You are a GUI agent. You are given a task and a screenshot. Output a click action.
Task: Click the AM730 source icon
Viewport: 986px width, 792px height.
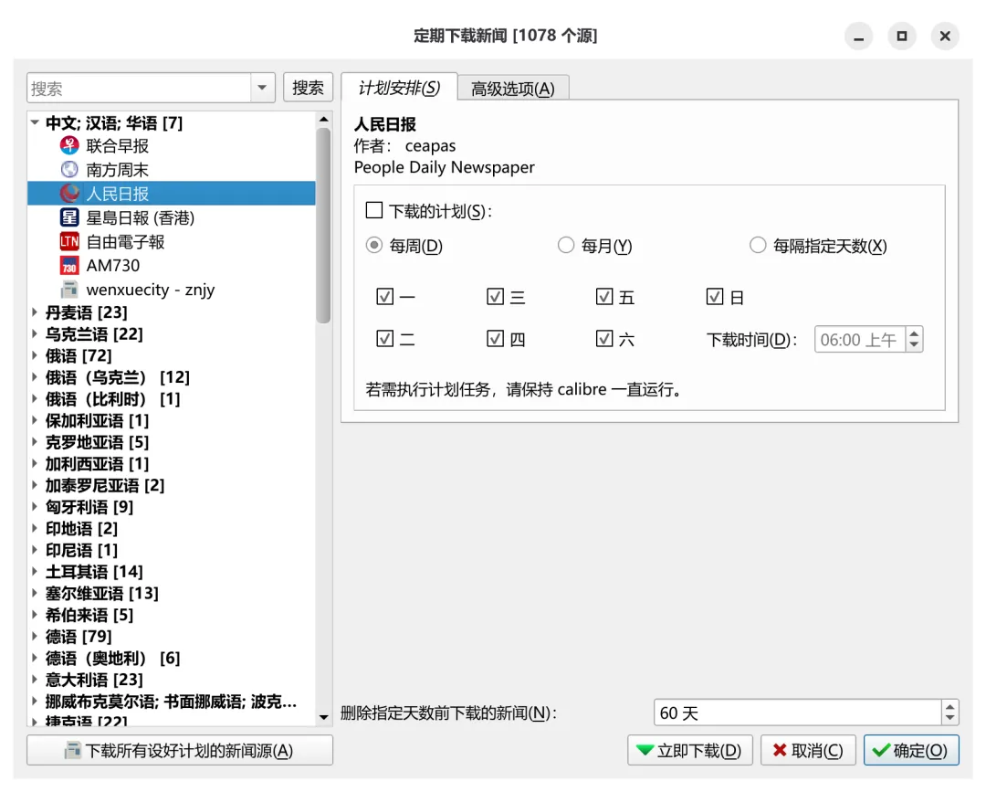tap(69, 266)
